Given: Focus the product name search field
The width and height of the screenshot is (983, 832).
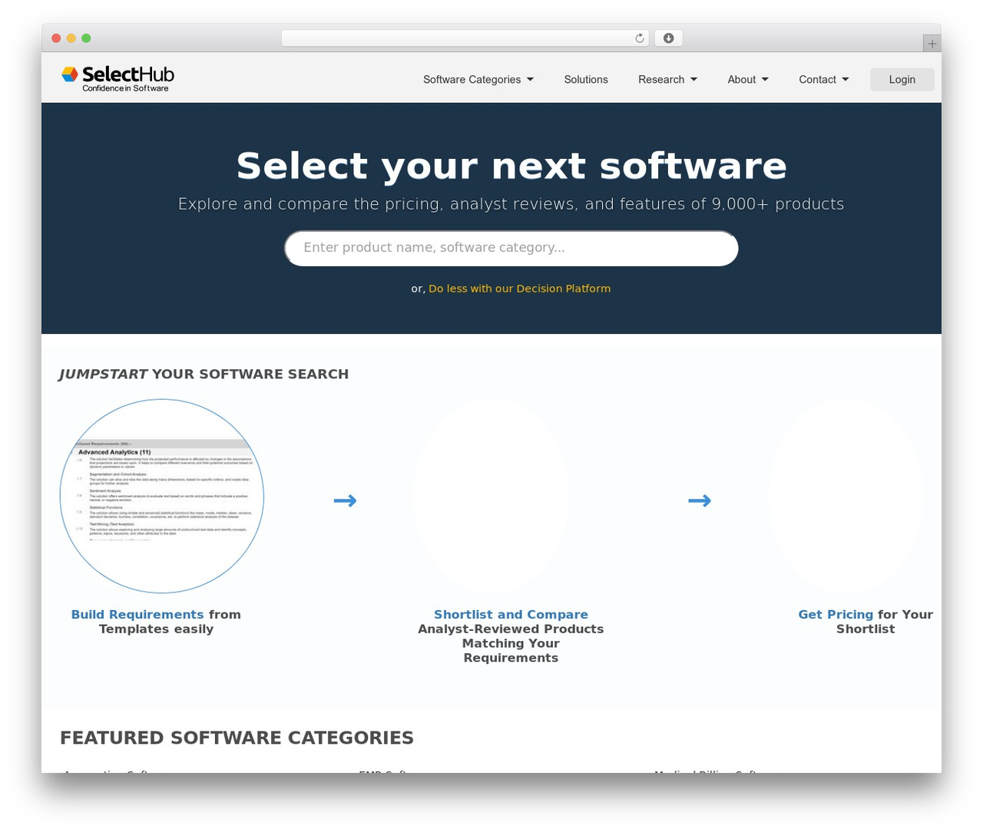Looking at the screenshot, I should (511, 248).
